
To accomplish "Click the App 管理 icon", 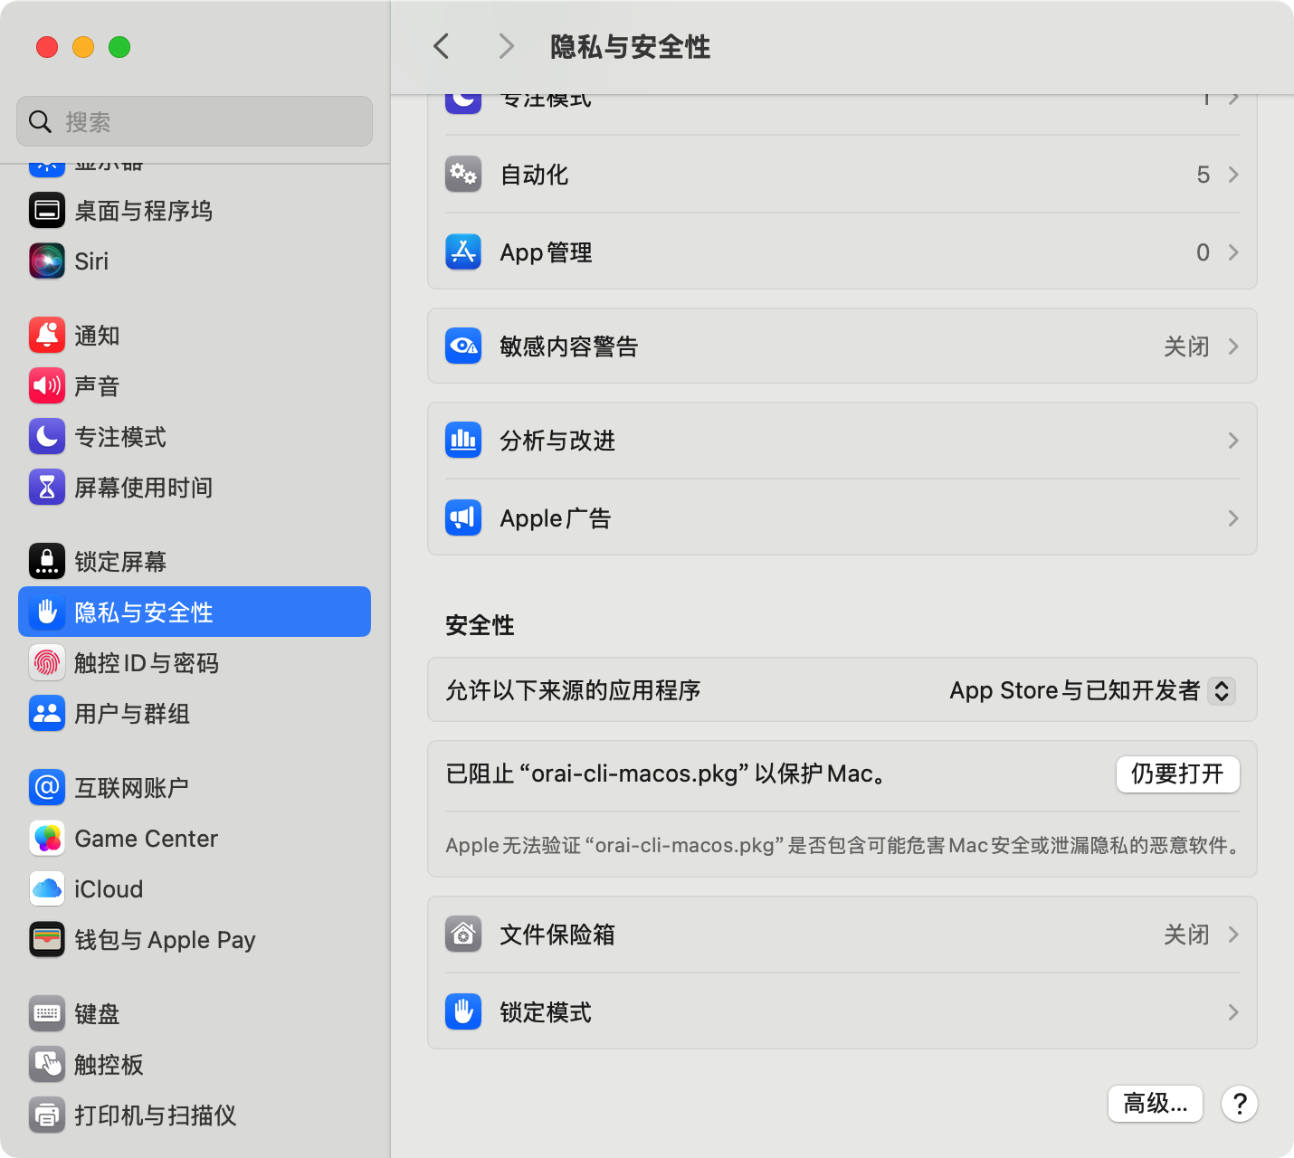I will click(462, 252).
